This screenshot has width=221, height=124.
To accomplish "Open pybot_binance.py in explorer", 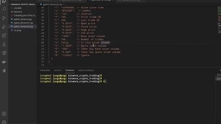I will pyautogui.click(x=22, y=19).
